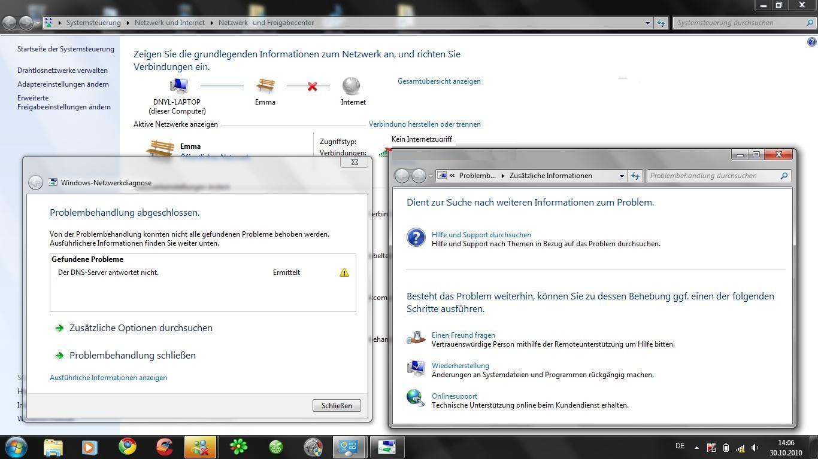
Task: Click the Systemsteuerung durchsuchen search field
Action: pyautogui.click(x=744, y=23)
